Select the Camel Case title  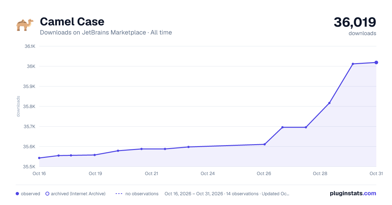point(72,21)
